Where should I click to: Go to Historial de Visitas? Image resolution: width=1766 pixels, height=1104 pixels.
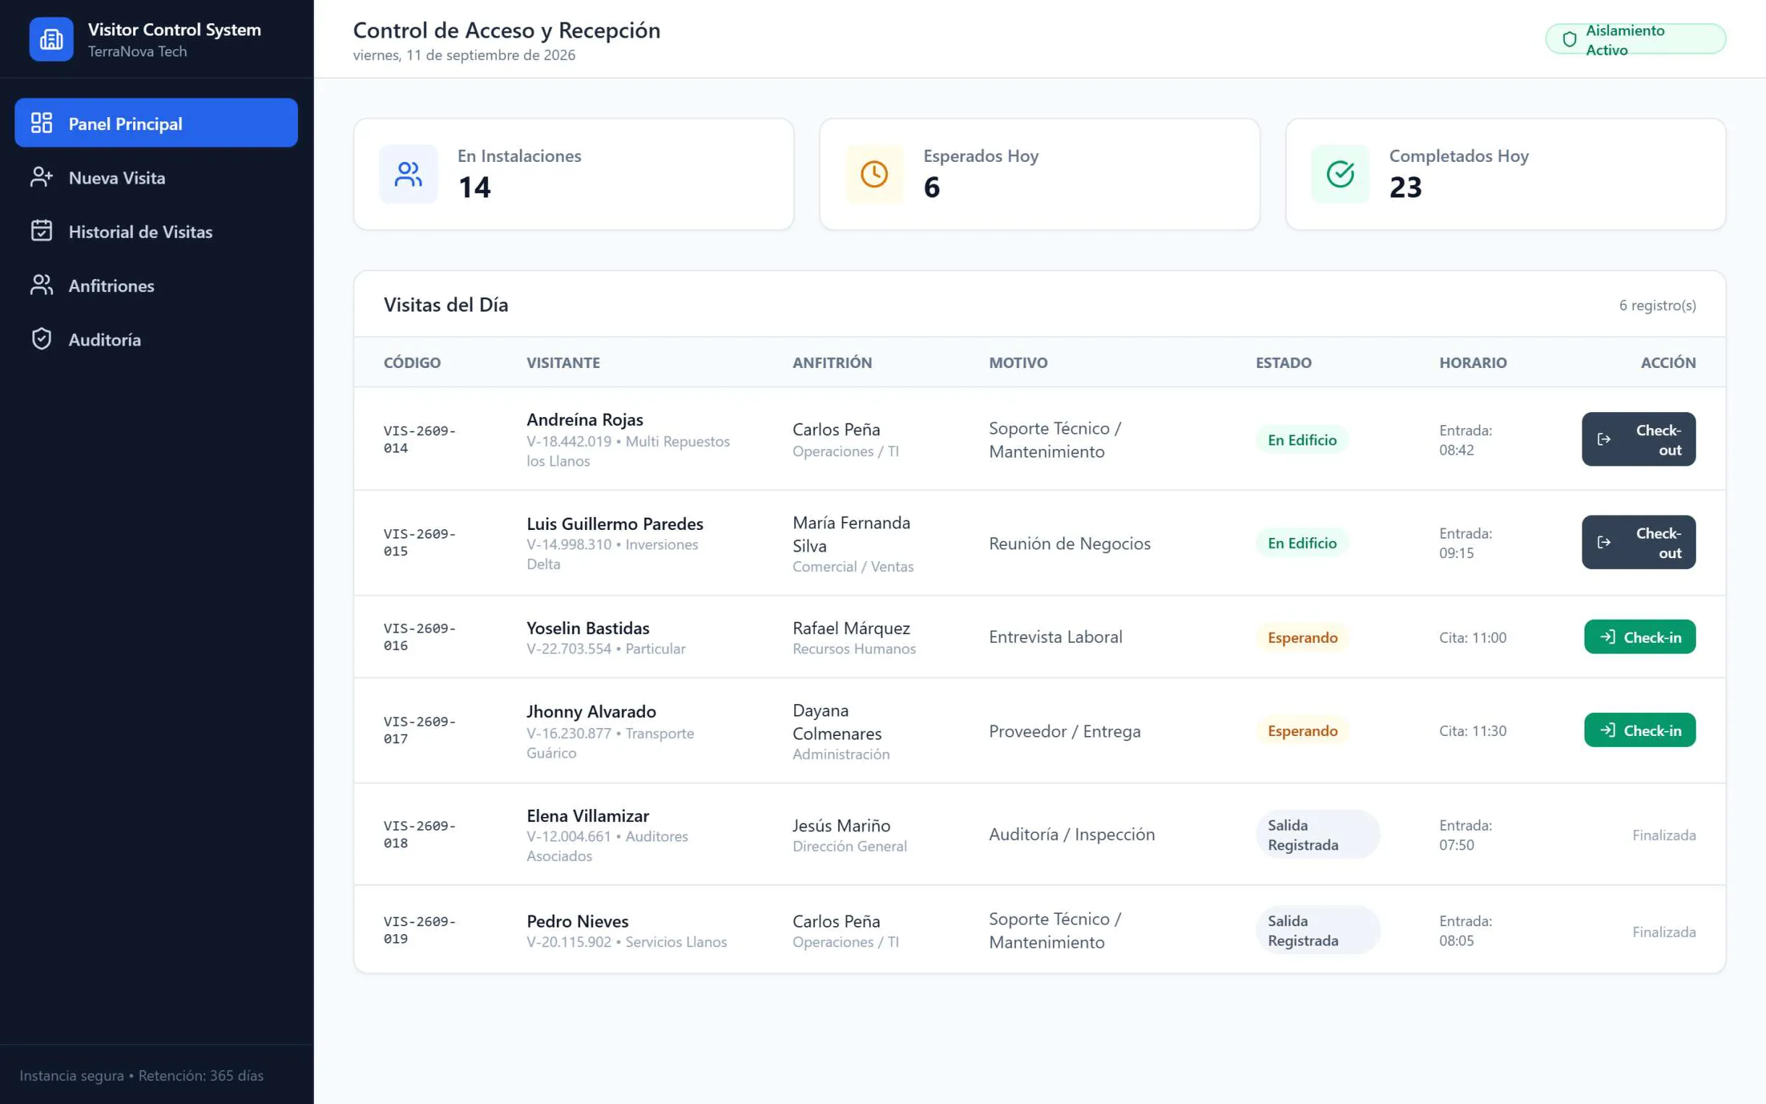tap(156, 231)
